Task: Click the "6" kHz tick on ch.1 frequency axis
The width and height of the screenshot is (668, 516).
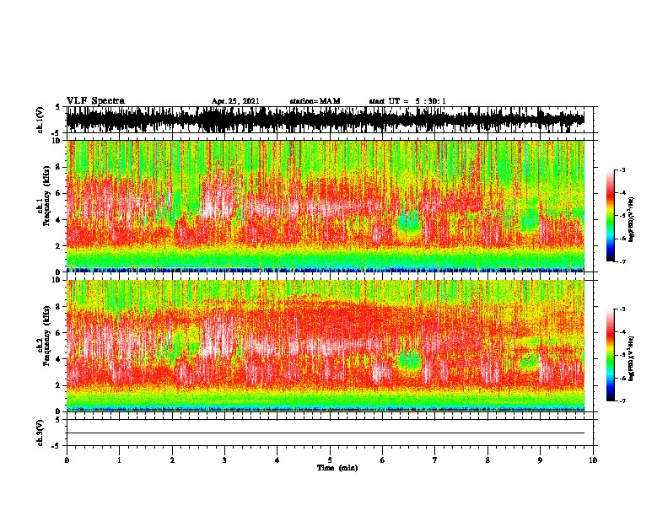Action: (58, 193)
